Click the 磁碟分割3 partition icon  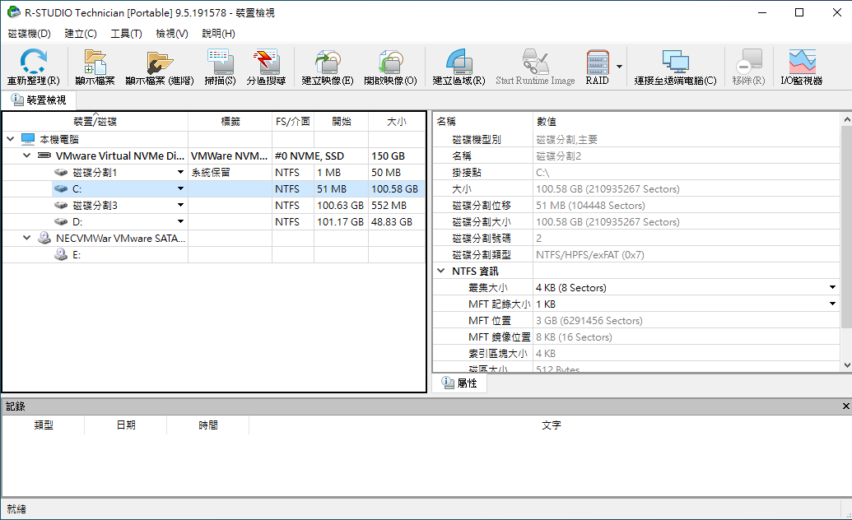[61, 206]
